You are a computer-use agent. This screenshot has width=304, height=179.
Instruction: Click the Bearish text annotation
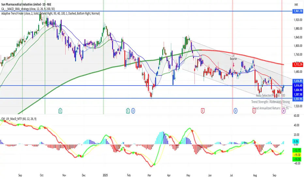(234, 59)
